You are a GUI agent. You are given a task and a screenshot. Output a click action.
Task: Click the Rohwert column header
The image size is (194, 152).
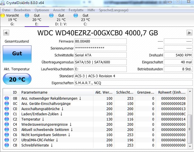tap(172, 92)
